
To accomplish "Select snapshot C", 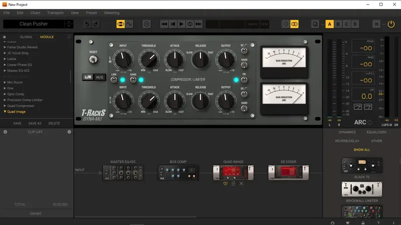I will (x=346, y=24).
